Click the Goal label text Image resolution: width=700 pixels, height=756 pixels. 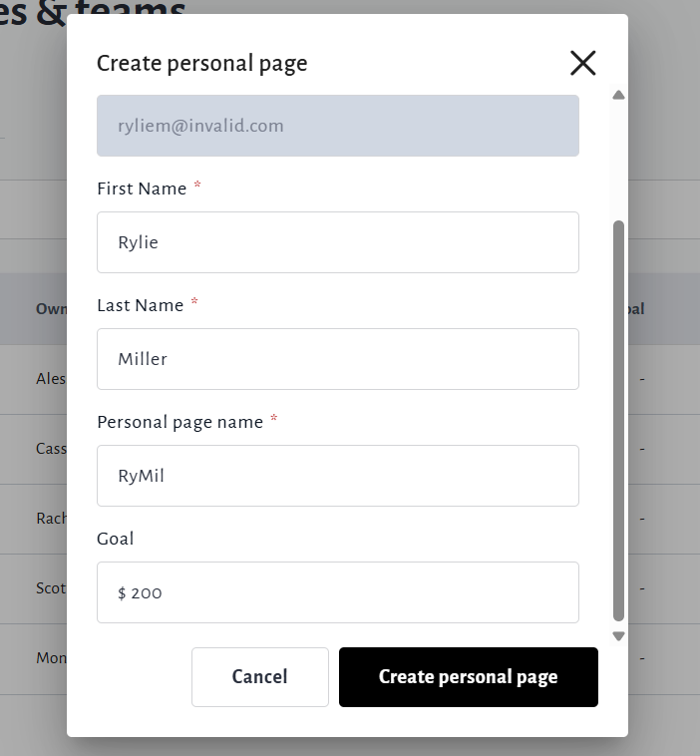click(115, 539)
